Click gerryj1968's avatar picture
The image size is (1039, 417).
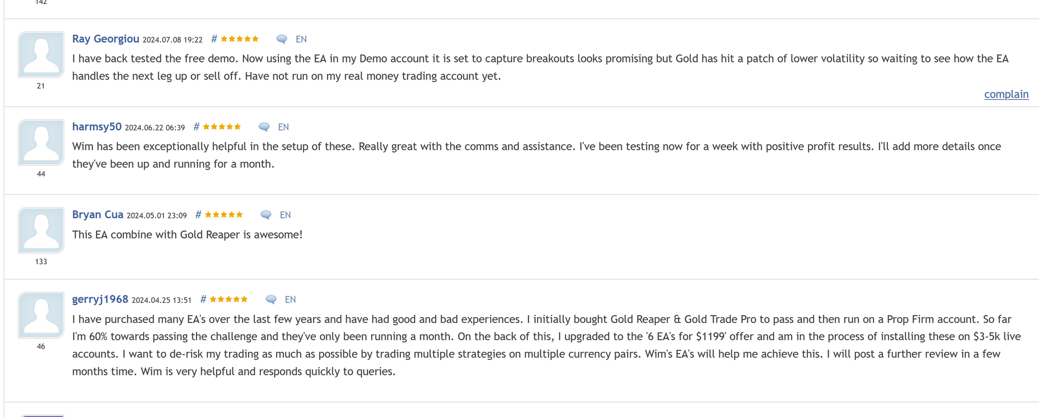[41, 315]
